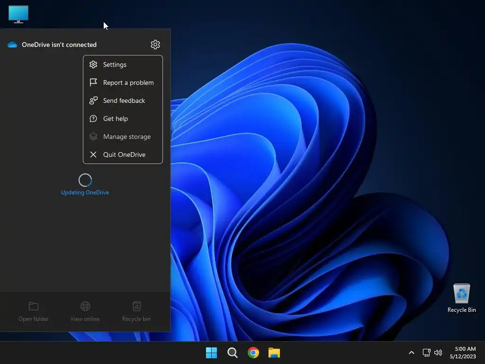Click the network status tray icon
This screenshot has height=364, width=485.
pyautogui.click(x=427, y=353)
